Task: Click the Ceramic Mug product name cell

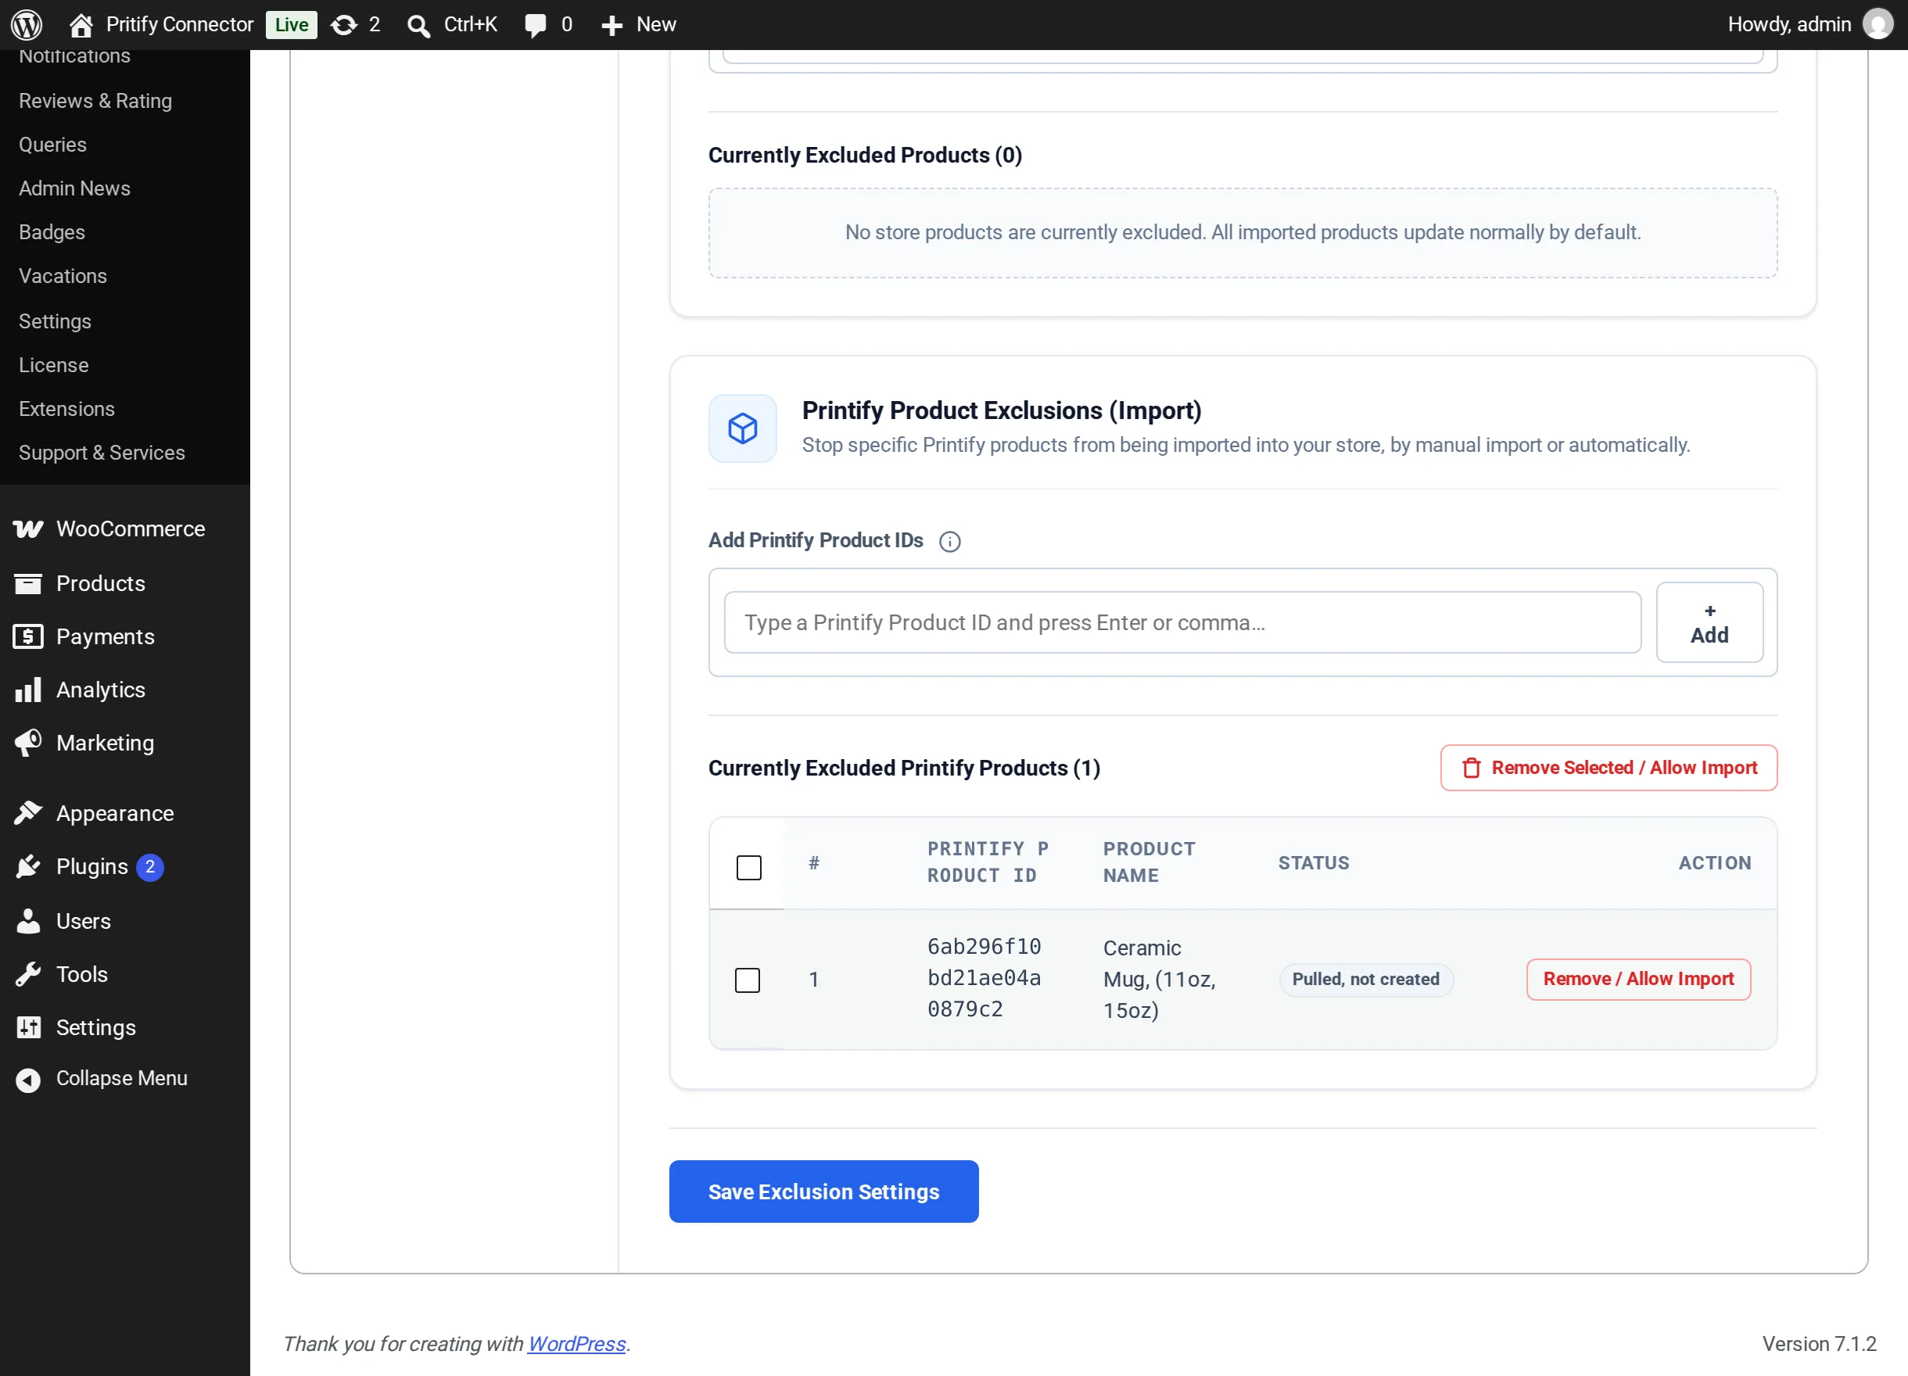Action: [1158, 979]
